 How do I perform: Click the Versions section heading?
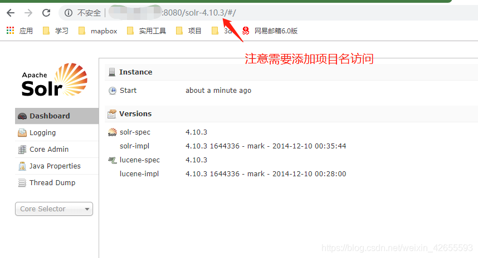point(135,114)
